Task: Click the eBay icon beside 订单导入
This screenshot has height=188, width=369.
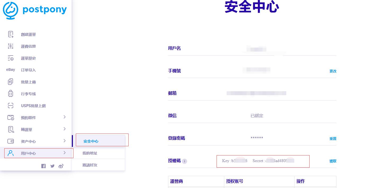Action: [11, 70]
